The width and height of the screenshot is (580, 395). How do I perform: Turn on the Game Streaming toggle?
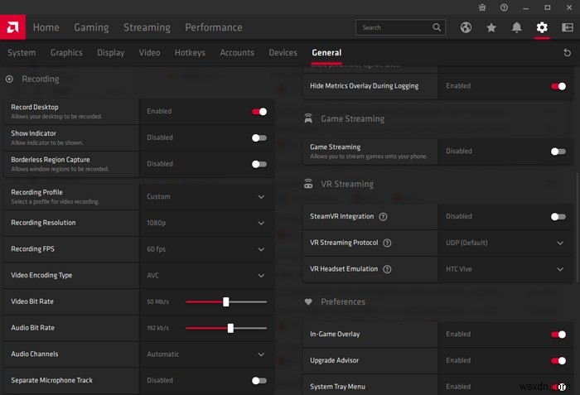(558, 152)
